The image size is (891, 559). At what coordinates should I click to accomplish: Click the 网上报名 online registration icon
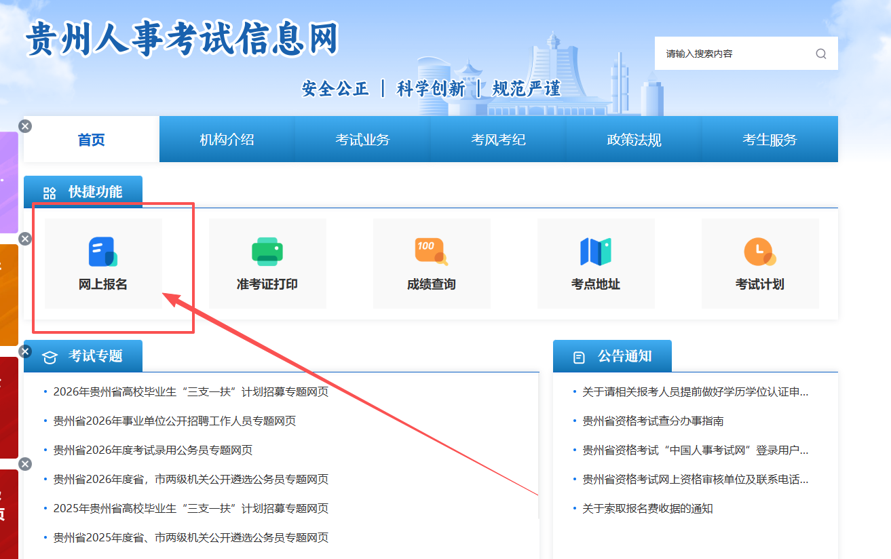pos(102,252)
